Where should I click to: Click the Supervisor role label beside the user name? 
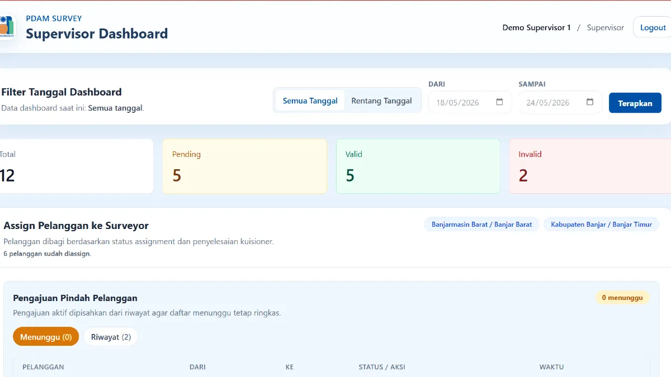(605, 27)
